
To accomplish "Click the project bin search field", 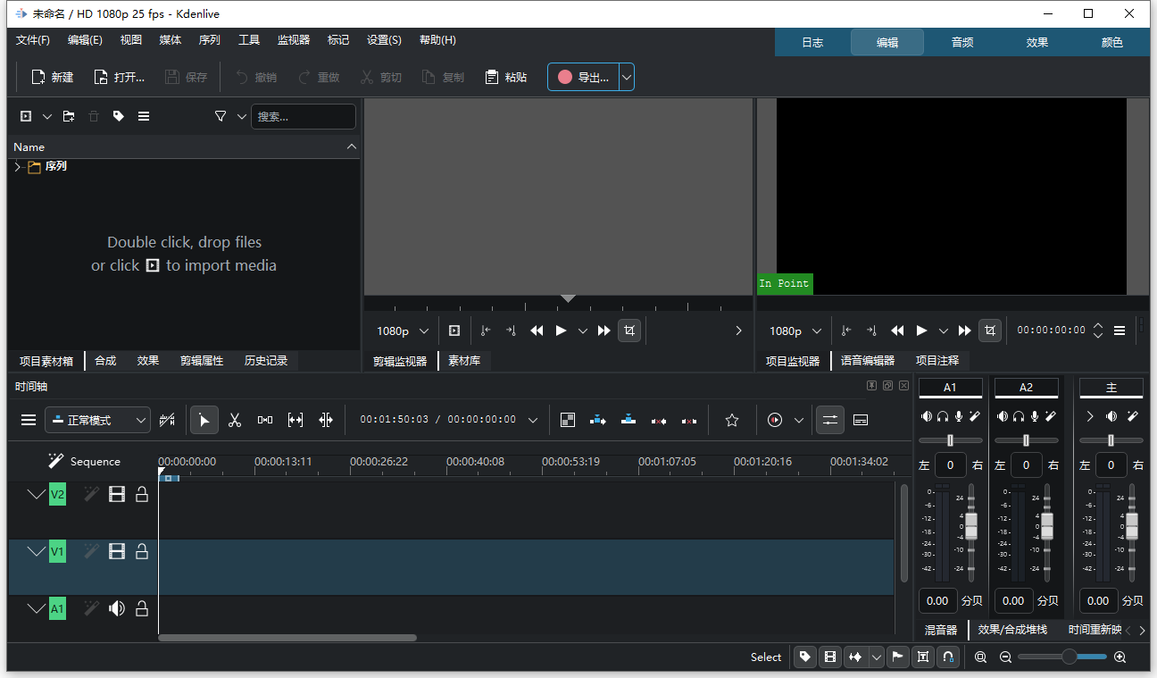I will tap(303, 116).
